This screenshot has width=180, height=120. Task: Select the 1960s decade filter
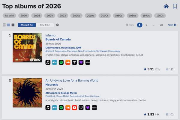click(160, 16)
